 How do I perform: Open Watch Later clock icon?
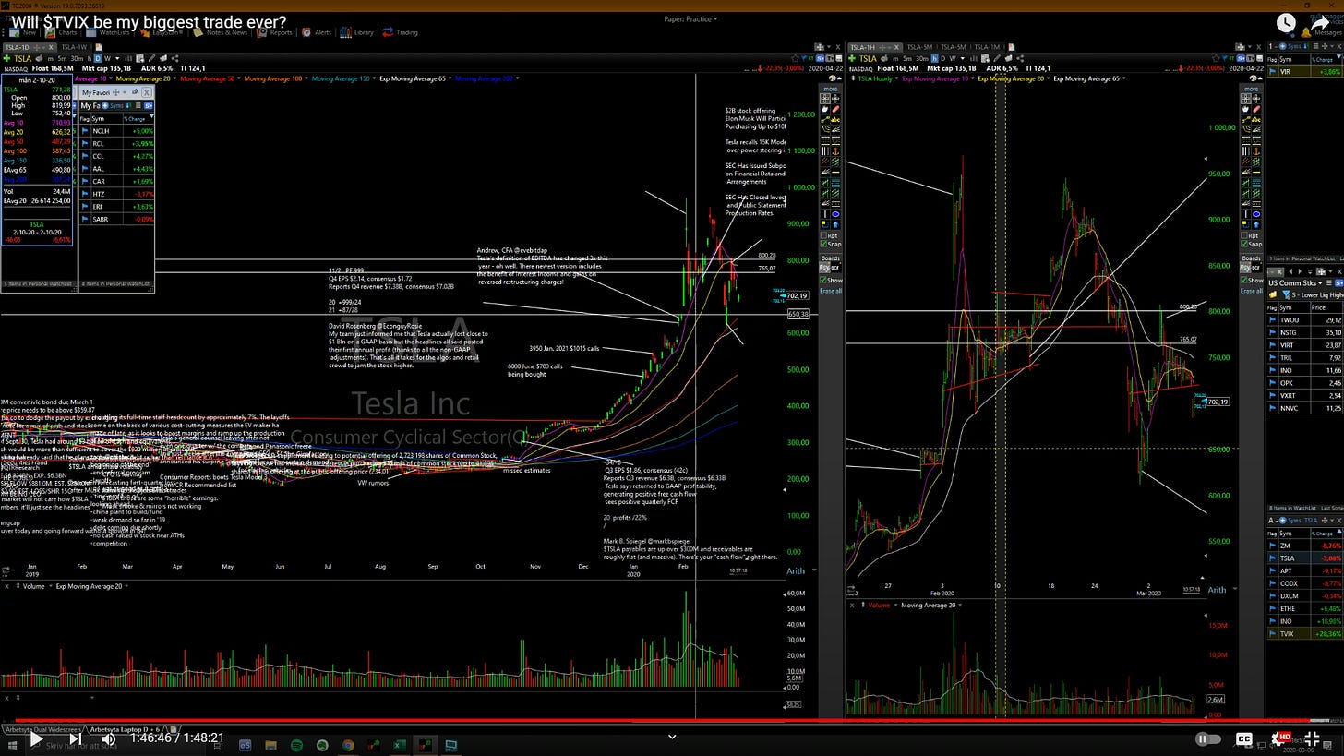click(1286, 23)
